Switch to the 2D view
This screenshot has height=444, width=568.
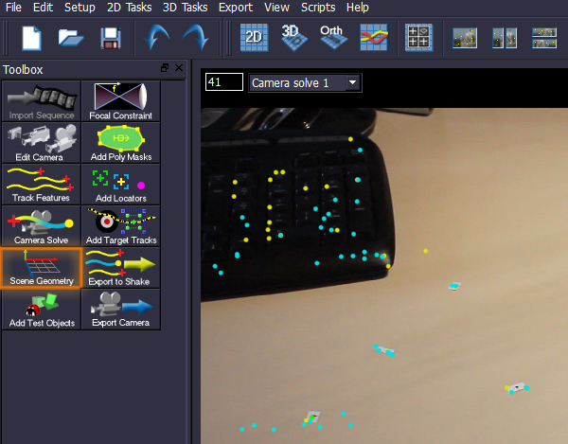pos(255,37)
